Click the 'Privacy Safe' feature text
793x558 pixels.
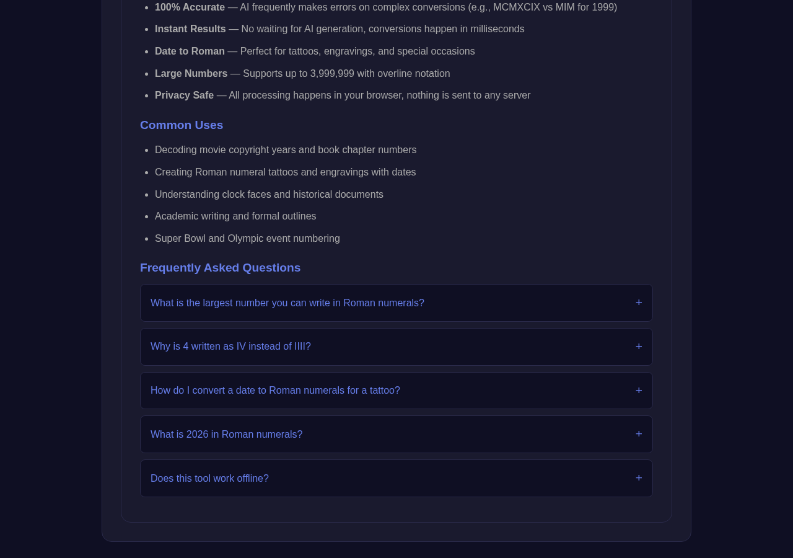(x=184, y=95)
